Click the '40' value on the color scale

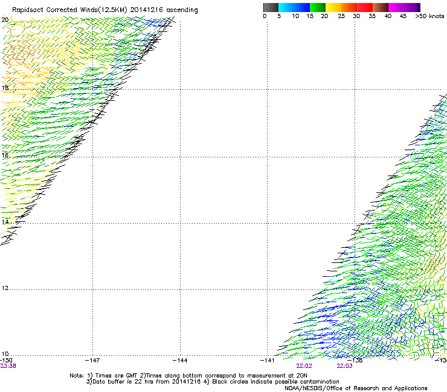388,16
